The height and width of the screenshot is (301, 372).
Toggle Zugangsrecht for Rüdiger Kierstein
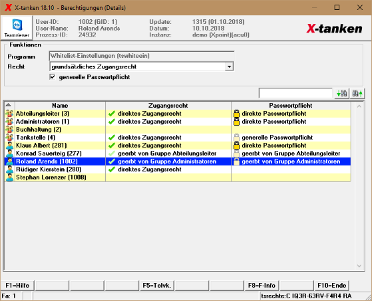pyautogui.click(x=112, y=169)
